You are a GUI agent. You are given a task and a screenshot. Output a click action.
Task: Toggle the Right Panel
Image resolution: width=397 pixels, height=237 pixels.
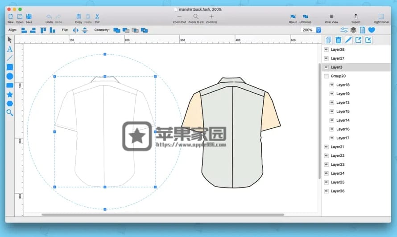(x=381, y=16)
